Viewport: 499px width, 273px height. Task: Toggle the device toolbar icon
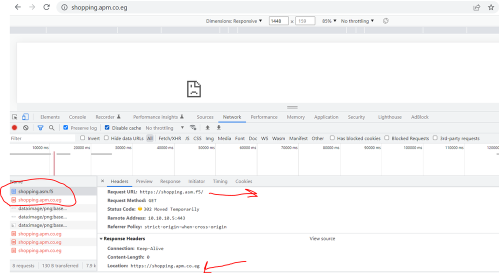tap(25, 117)
